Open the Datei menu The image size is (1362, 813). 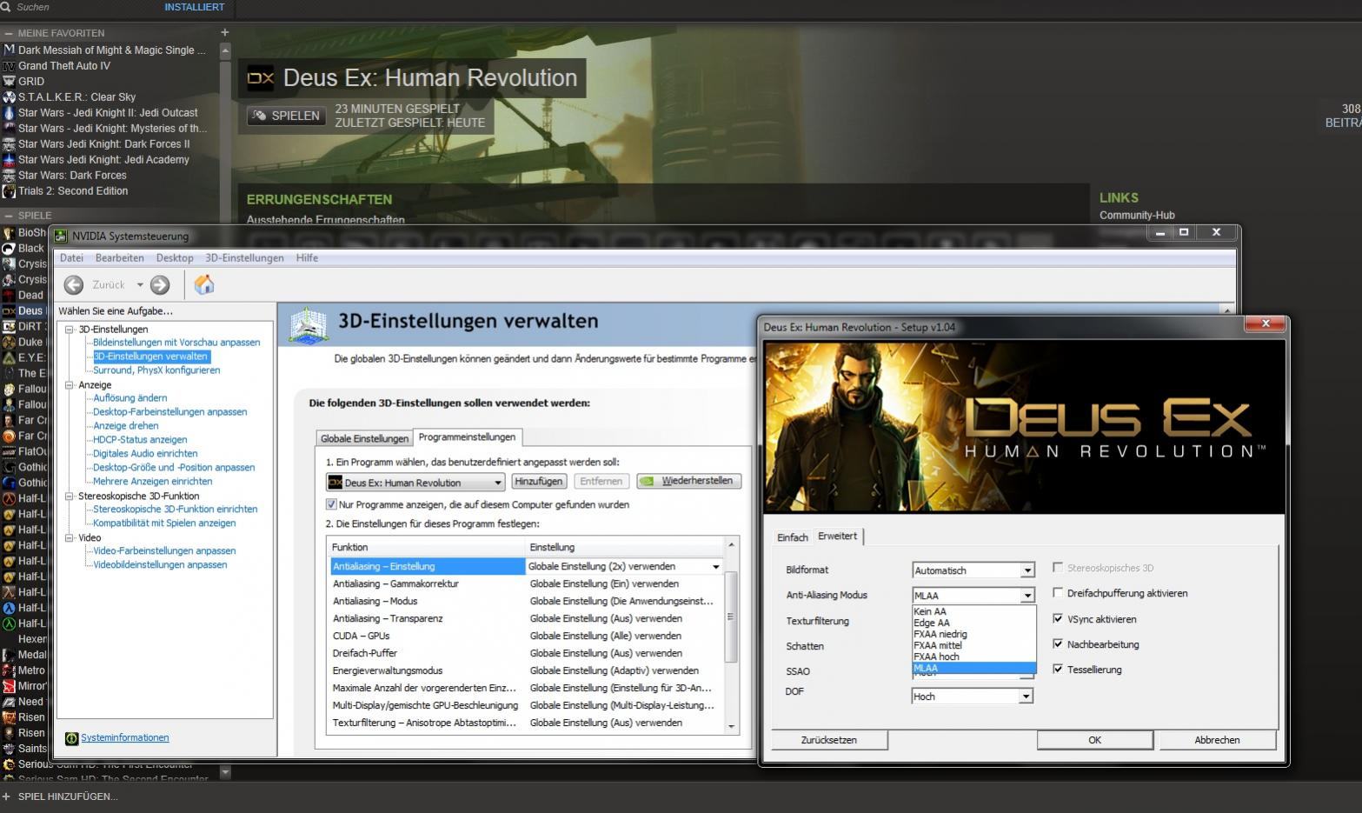point(71,258)
